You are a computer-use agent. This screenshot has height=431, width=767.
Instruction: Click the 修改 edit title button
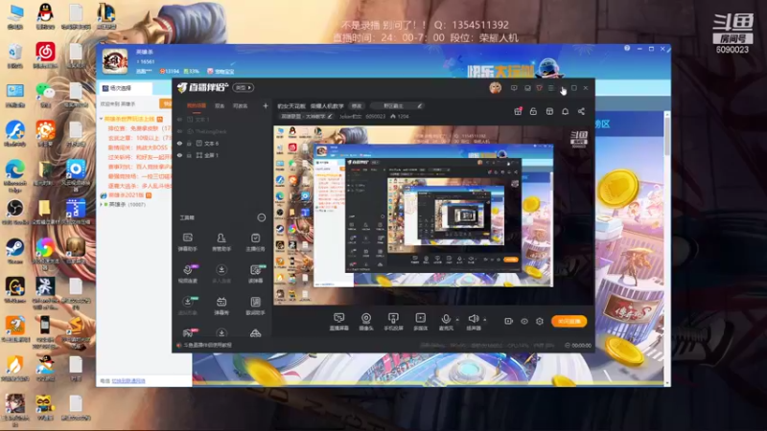[357, 105]
